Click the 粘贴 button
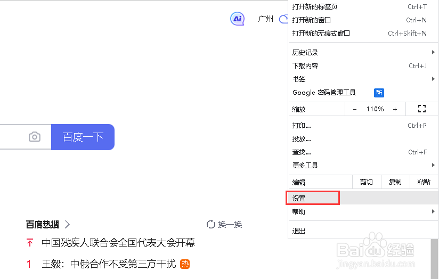Screen dimensions: 439x279 click(424, 182)
